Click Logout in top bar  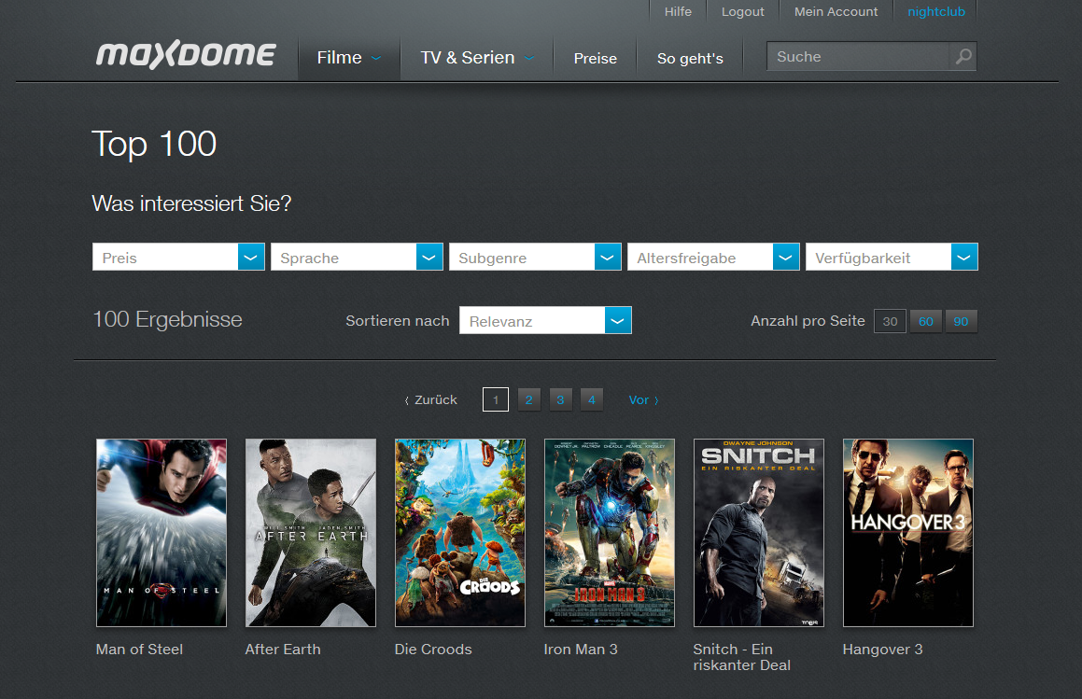coord(742,12)
